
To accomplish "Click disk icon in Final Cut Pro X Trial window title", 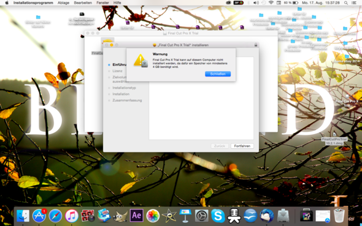I will click(x=165, y=33).
